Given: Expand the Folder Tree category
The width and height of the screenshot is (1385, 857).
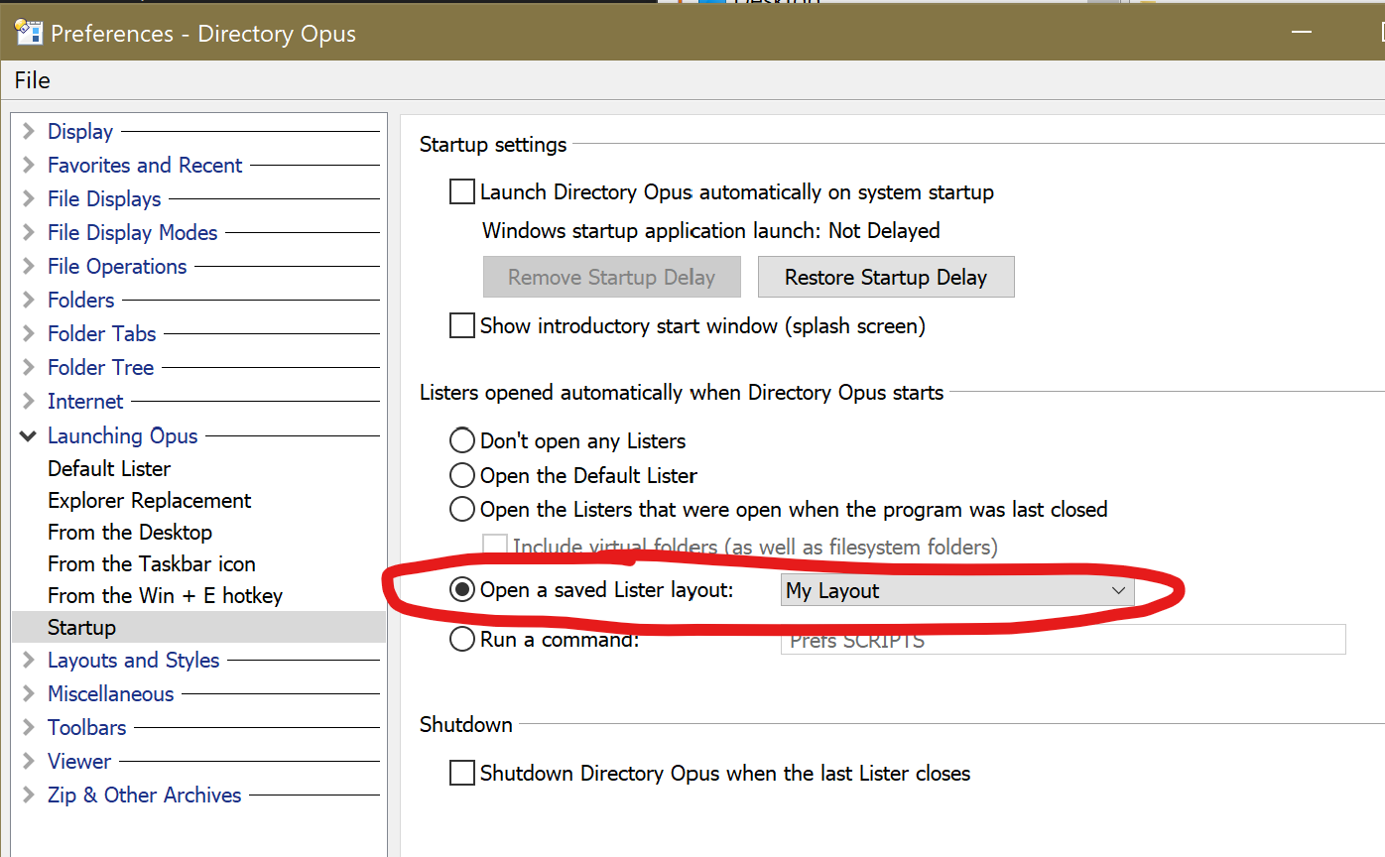Looking at the screenshot, I should [28, 368].
